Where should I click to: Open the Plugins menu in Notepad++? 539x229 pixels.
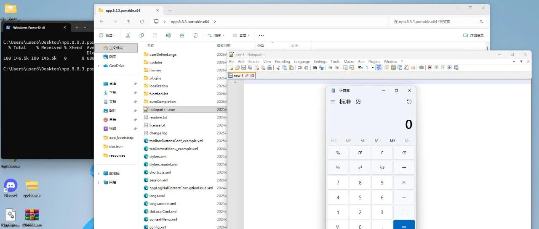374,61
